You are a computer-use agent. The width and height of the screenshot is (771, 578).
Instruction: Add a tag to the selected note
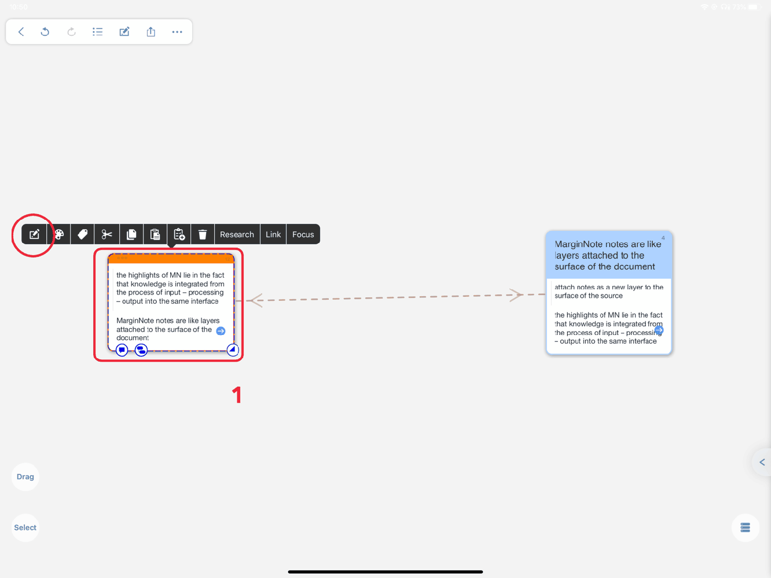coord(83,234)
